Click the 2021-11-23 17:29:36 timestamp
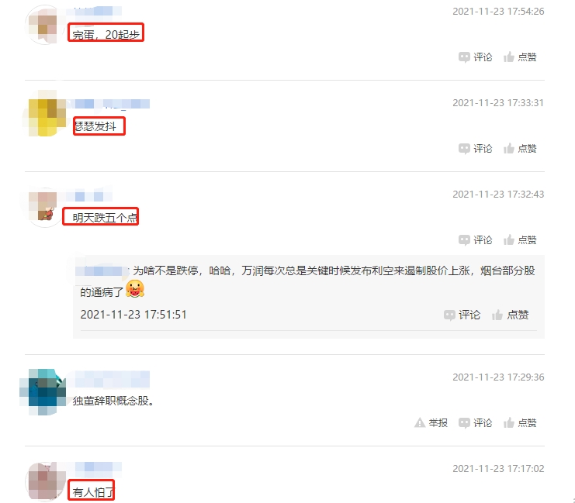Screen dimensions: 575x503 click(498, 377)
